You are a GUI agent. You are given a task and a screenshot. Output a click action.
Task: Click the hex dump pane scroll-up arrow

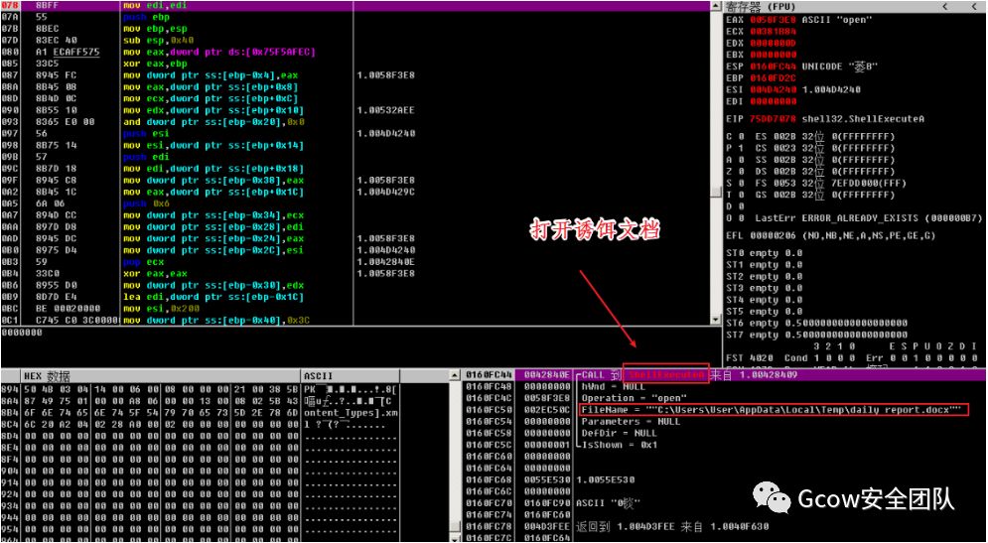pyautogui.click(x=456, y=376)
